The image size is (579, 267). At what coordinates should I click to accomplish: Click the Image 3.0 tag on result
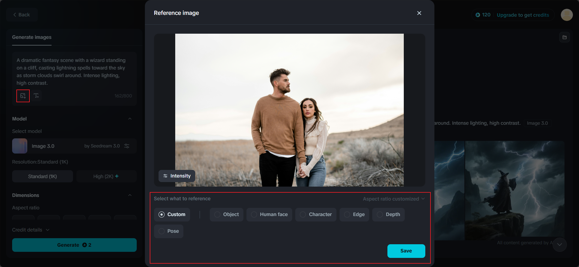click(537, 123)
